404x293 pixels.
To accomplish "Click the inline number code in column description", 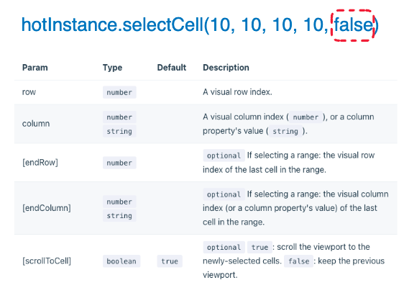I will [x=306, y=117].
